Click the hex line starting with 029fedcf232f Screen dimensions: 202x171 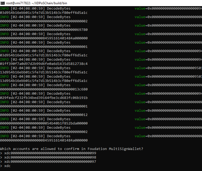44,98
